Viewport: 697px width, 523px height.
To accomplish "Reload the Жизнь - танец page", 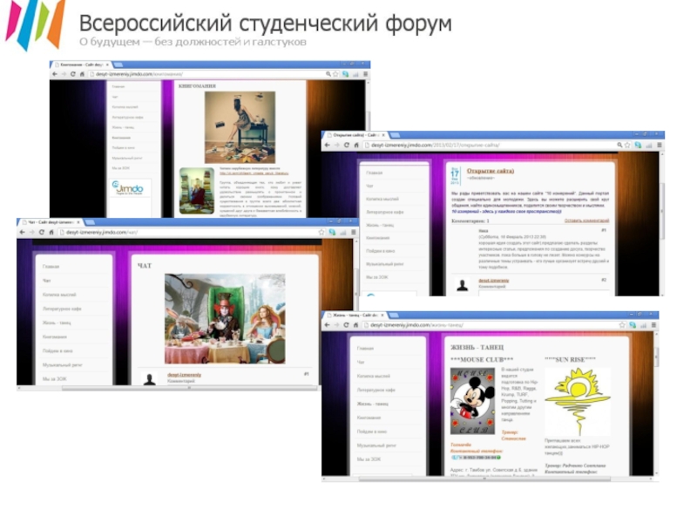I will [x=346, y=325].
